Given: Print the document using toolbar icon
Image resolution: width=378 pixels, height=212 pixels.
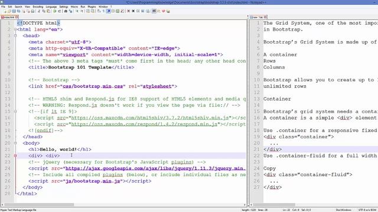Looking at the screenshot, I should tap(32, 11).
